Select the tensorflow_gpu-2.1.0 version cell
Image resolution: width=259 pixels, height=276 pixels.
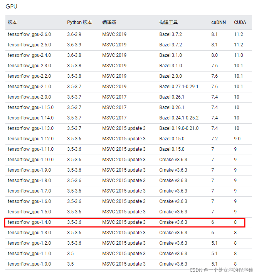point(29,87)
